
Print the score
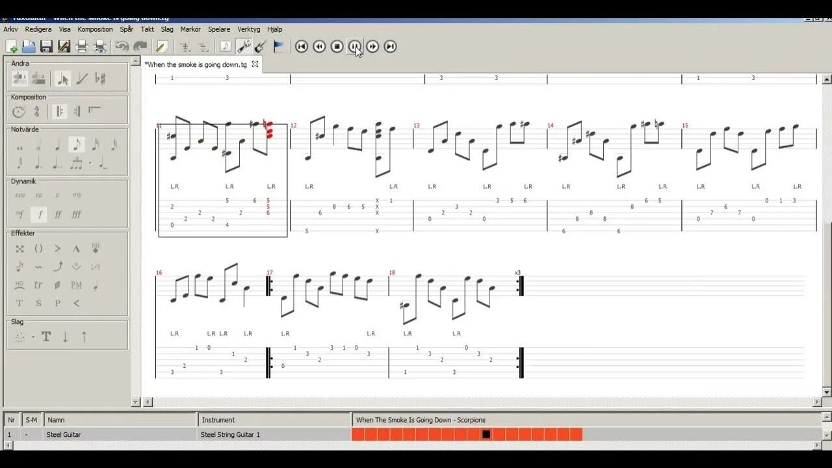[82, 47]
